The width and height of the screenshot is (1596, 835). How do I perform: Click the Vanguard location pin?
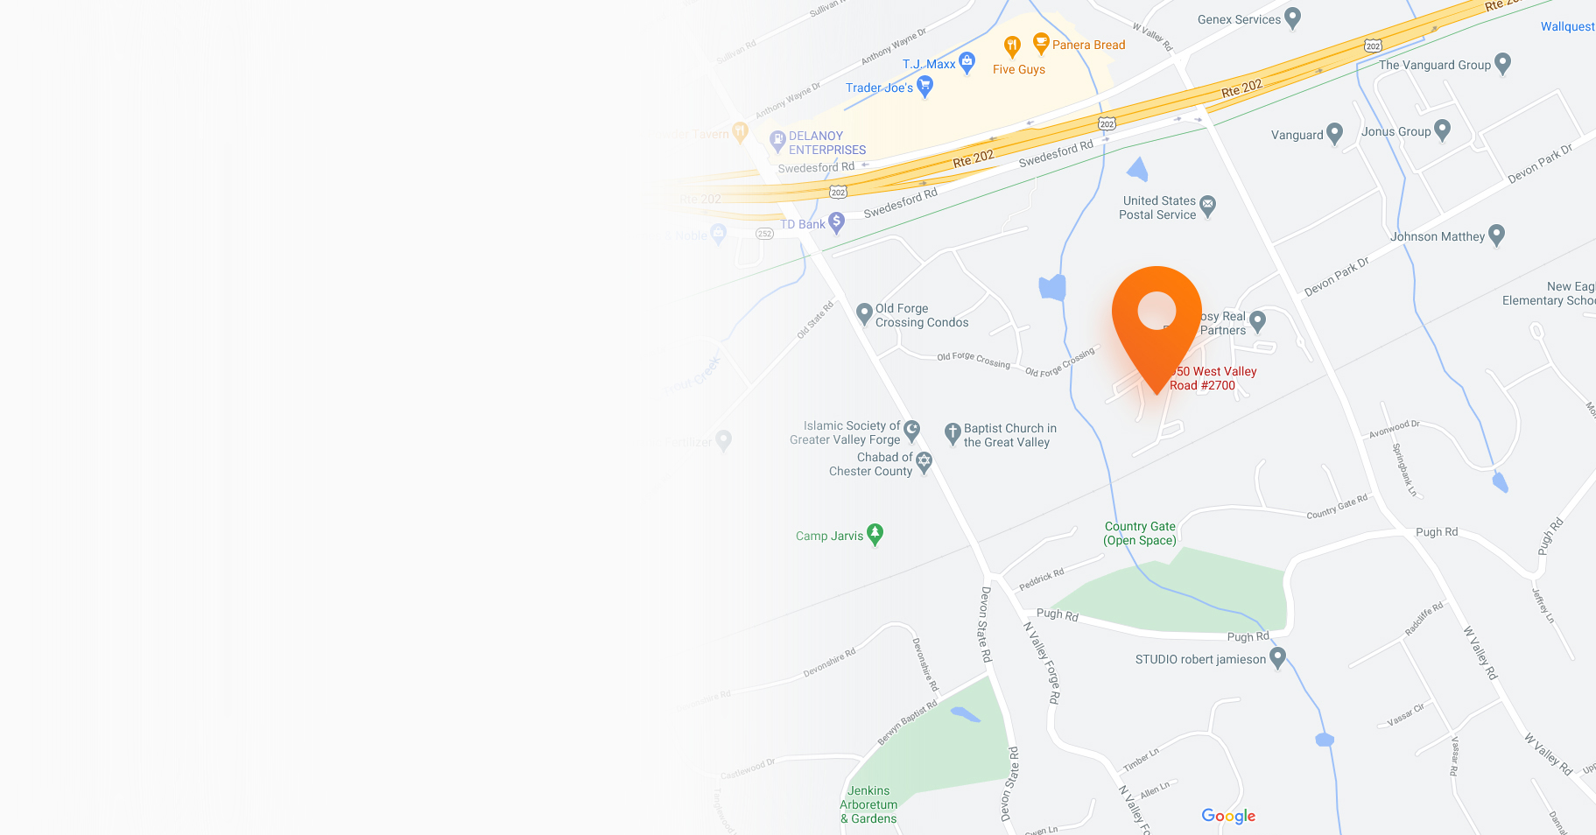pos(1334,133)
